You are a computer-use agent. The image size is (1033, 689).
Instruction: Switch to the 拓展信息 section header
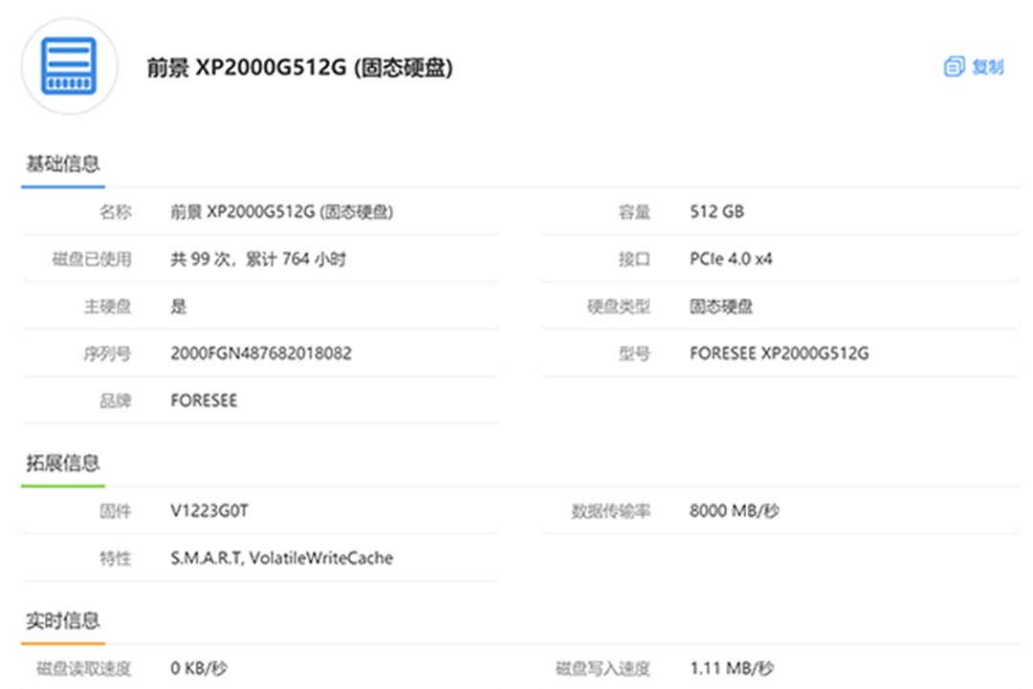point(62,464)
